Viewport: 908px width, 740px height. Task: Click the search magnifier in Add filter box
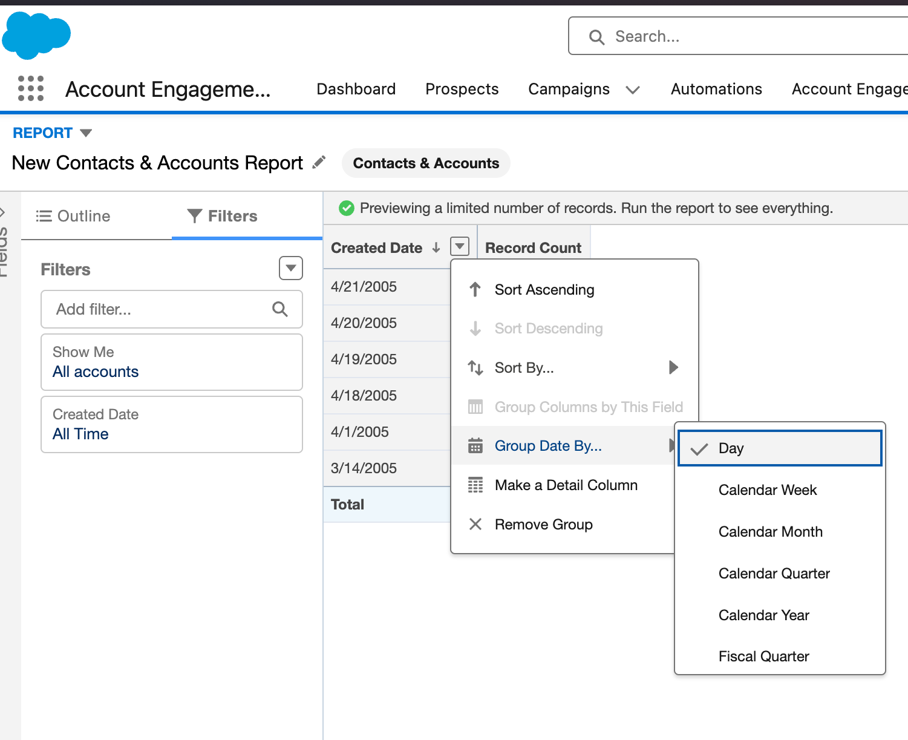279,309
